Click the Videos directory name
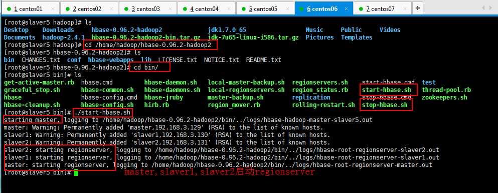 (390, 30)
